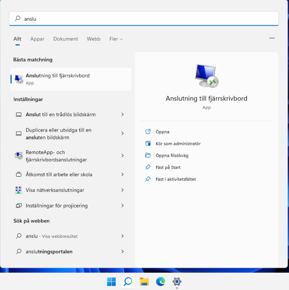The image size is (289, 290).
Task: Open the Settings gear in taskbar
Action: click(177, 281)
